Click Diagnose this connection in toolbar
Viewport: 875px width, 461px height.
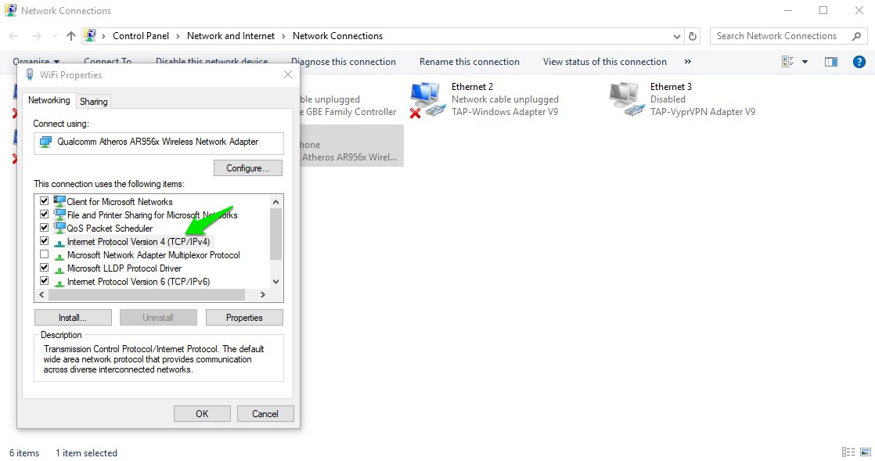click(x=343, y=61)
